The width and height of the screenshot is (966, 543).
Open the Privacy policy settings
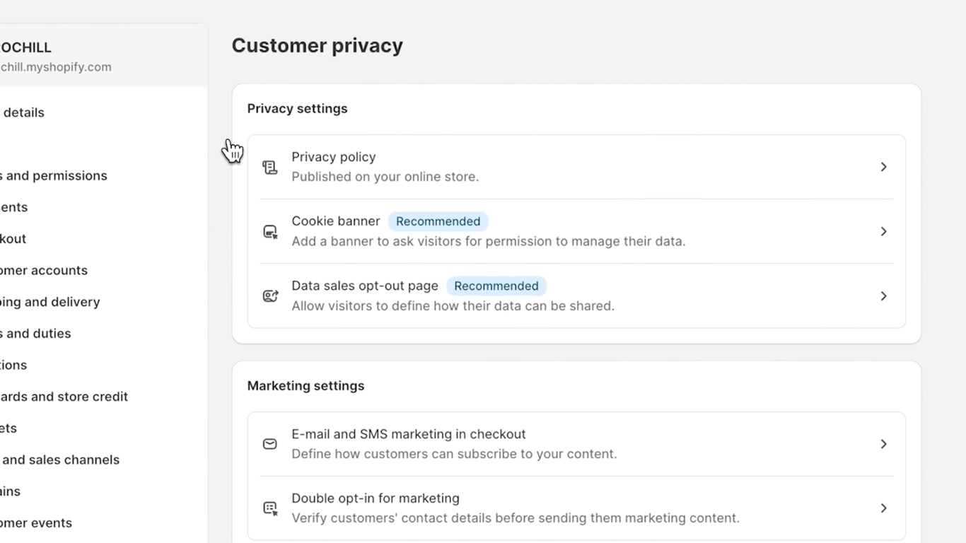(x=334, y=157)
